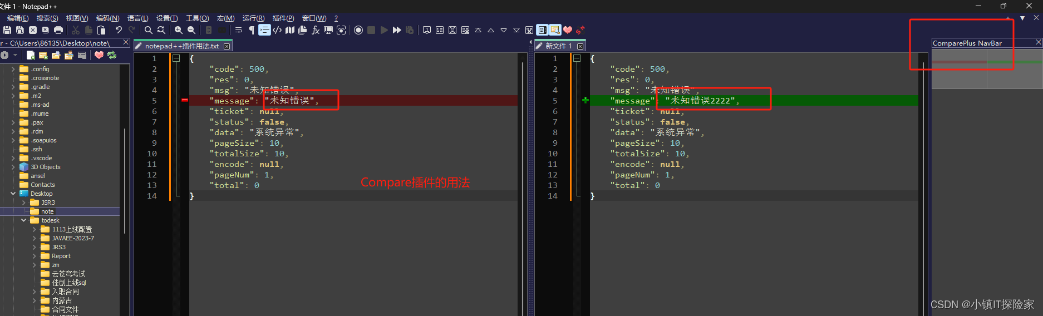The width and height of the screenshot is (1043, 316).
Task: Open the 编辑(E) menu
Action: pos(18,18)
